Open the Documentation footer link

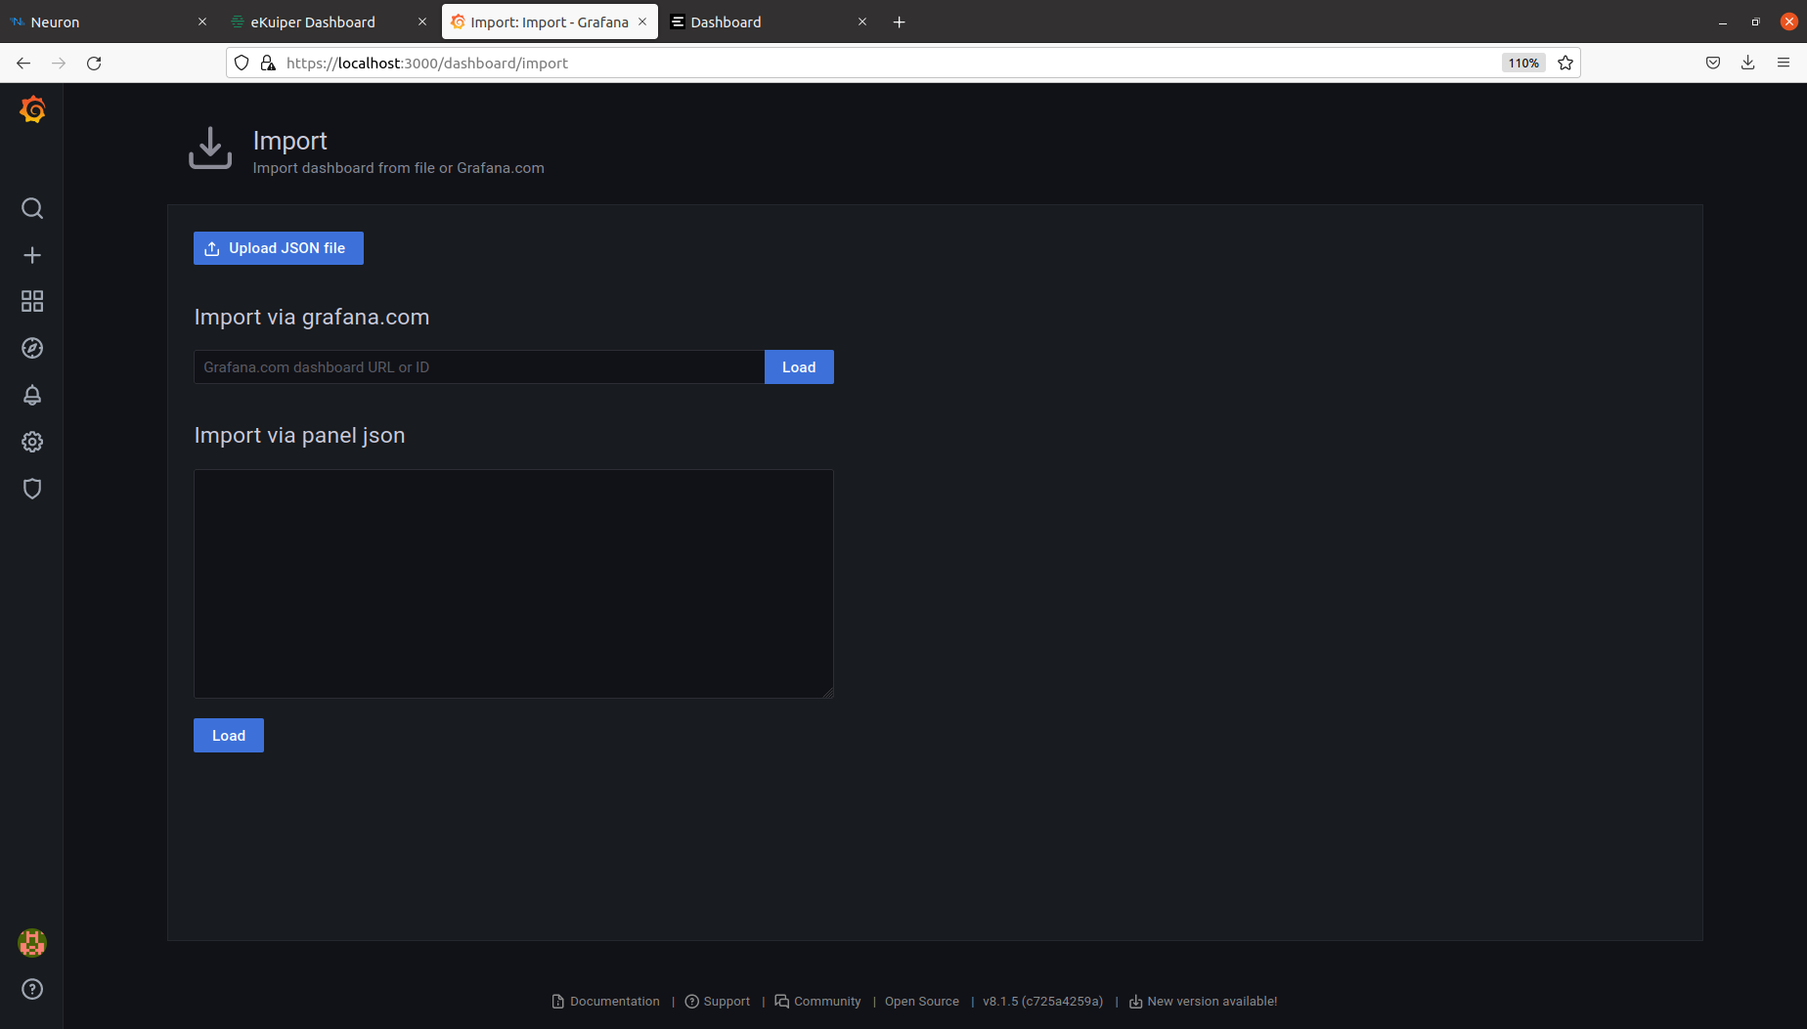click(x=606, y=1002)
